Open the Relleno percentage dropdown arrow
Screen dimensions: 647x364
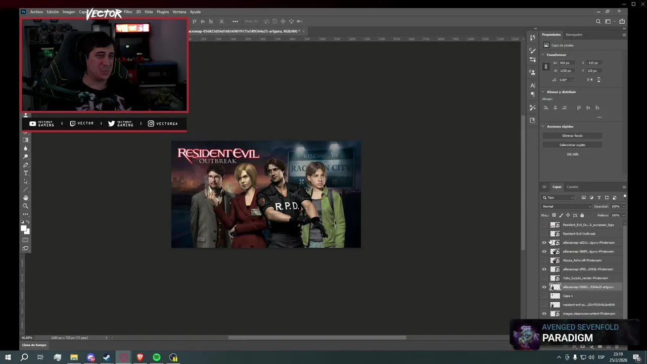tap(623, 215)
